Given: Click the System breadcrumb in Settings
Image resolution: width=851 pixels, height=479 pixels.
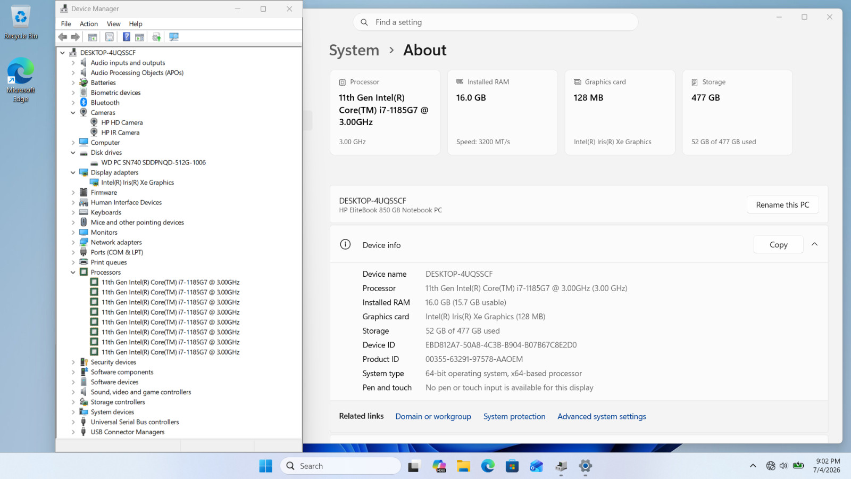Looking at the screenshot, I should pos(354,50).
